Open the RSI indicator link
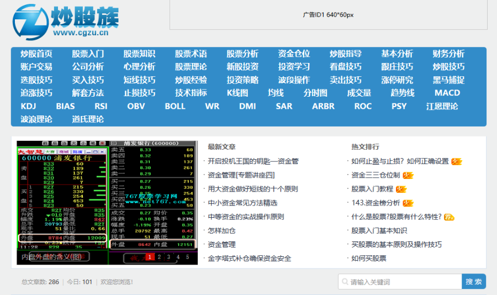Screen dimensions: 497x295 click(x=101, y=106)
